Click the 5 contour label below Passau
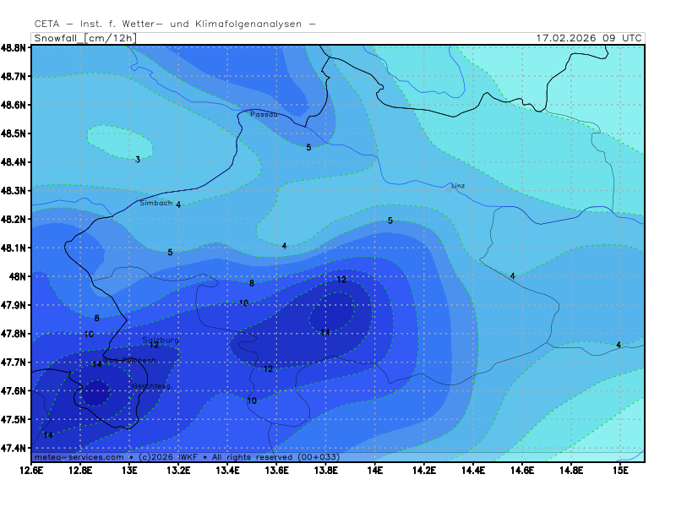 coord(308,147)
